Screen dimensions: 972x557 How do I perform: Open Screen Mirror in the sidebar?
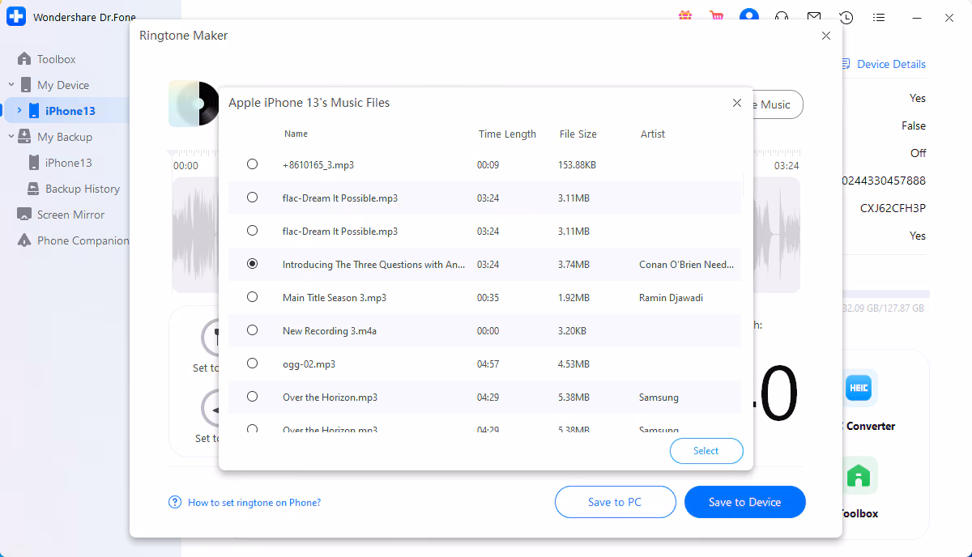70,215
